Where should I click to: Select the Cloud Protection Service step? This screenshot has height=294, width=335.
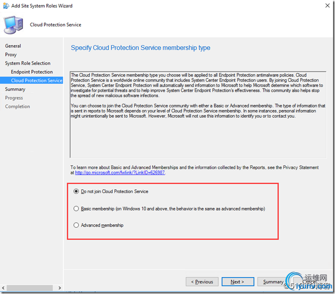31,80
